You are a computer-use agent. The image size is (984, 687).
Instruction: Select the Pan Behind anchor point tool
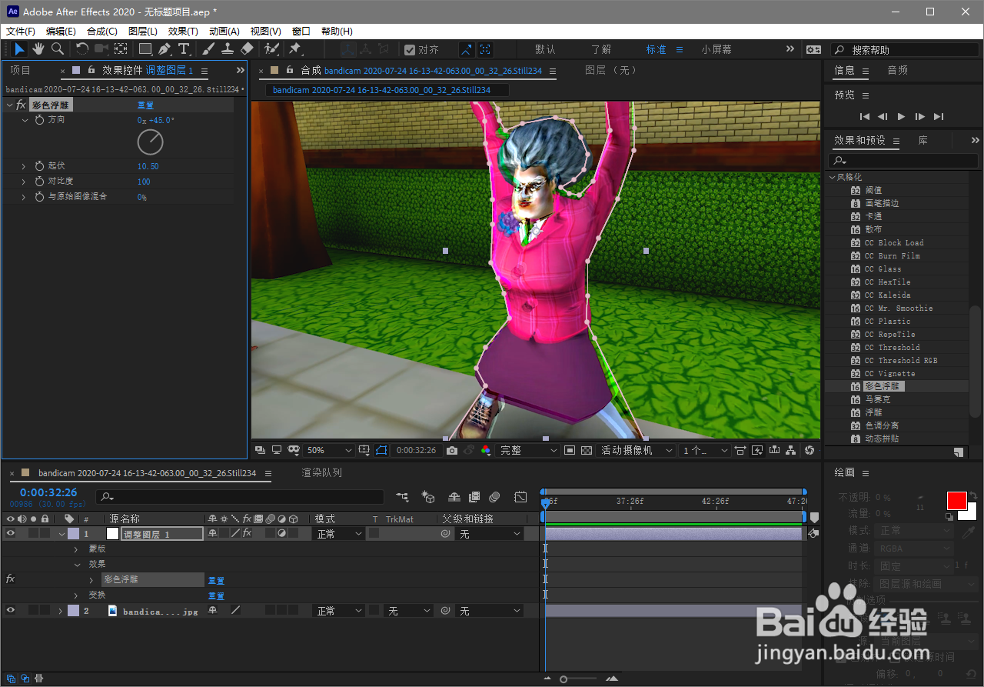pos(121,49)
